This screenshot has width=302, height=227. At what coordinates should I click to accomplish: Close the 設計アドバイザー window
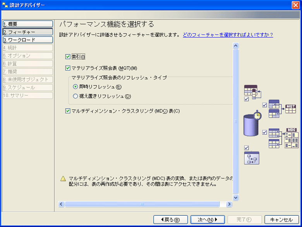click(x=296, y=5)
